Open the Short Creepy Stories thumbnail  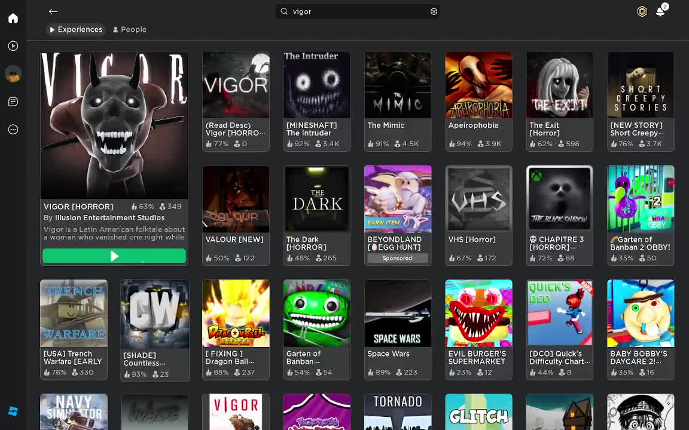641,85
